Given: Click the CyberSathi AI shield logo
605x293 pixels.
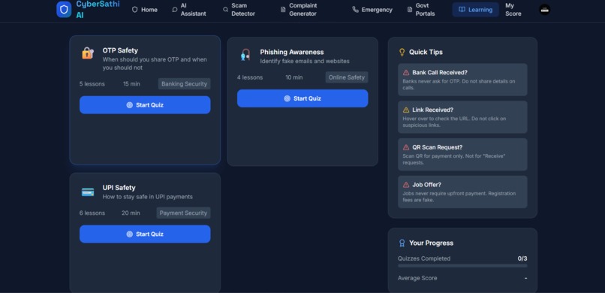Looking at the screenshot, I should 64,9.
